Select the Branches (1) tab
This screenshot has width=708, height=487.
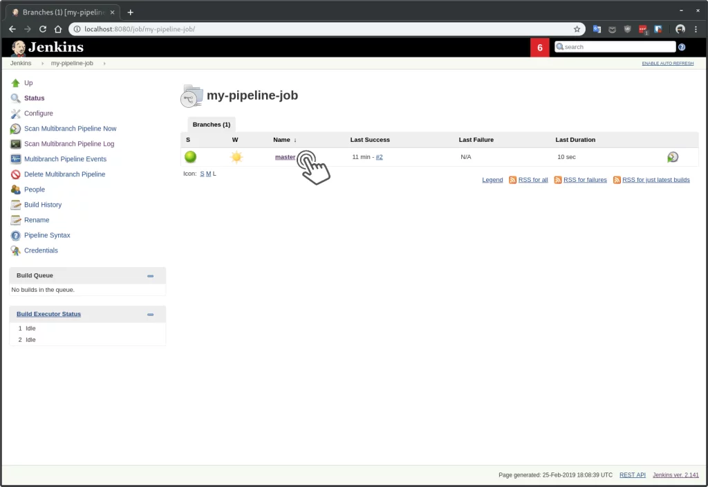(x=212, y=125)
